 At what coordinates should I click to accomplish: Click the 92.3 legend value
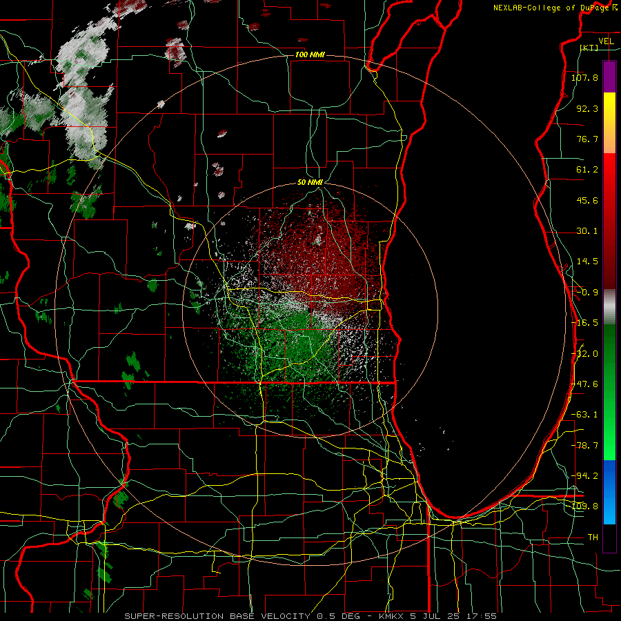coord(587,108)
